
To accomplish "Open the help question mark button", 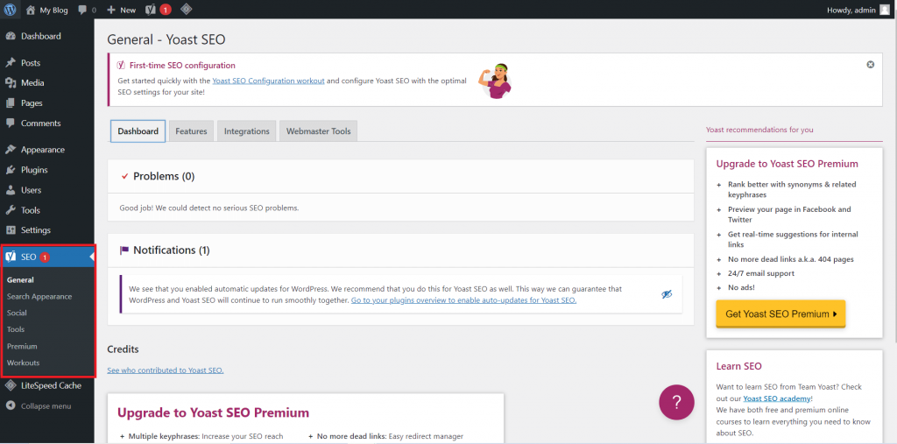I will point(676,402).
